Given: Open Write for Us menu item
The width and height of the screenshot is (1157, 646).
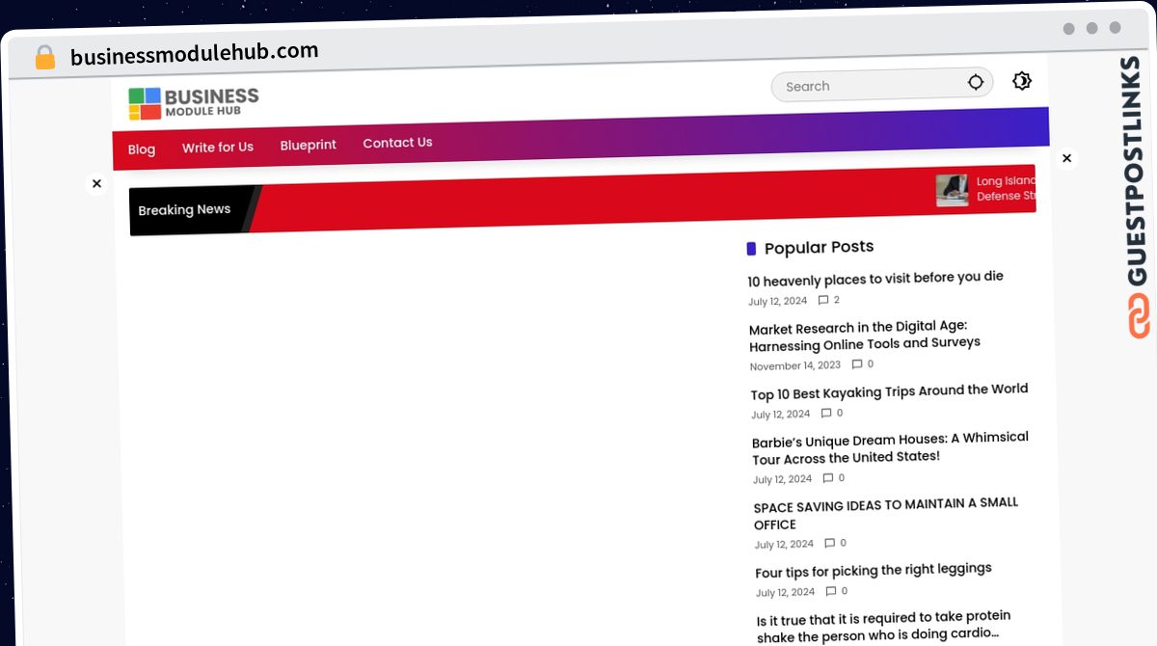Looking at the screenshot, I should point(218,148).
